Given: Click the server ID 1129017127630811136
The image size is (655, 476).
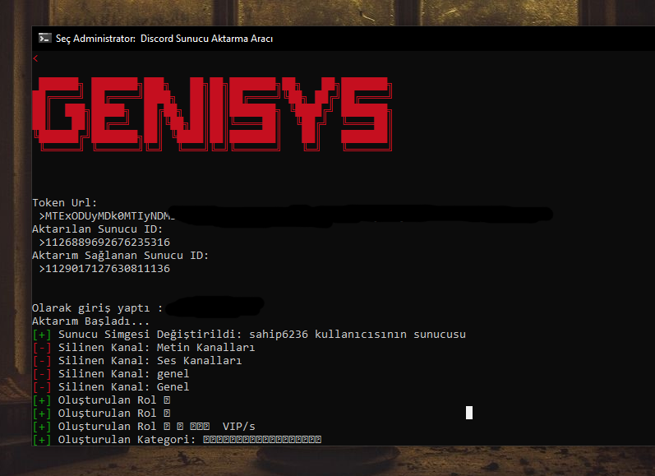Looking at the screenshot, I should 104,269.
